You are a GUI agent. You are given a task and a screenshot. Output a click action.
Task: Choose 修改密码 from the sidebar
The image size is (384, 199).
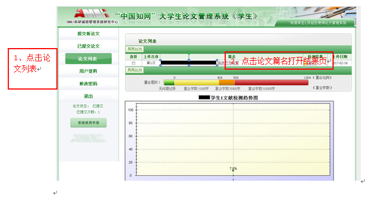point(89,83)
